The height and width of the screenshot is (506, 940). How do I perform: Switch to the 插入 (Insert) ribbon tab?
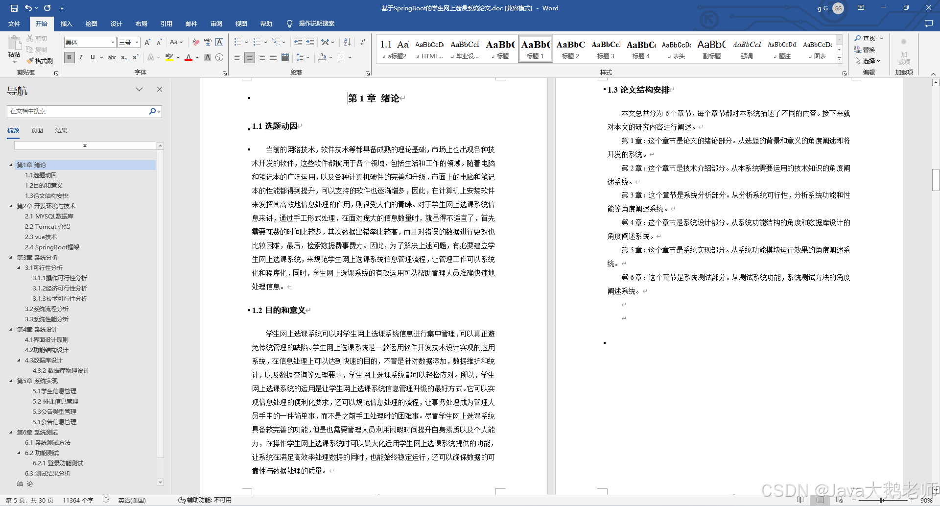pos(66,24)
